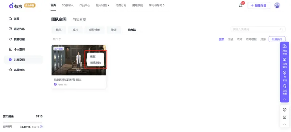This screenshot has width=291, height=132.
Task: Click the 新建作品 button
Action: (259, 5)
